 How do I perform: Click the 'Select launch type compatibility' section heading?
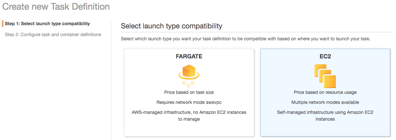coord(171,26)
